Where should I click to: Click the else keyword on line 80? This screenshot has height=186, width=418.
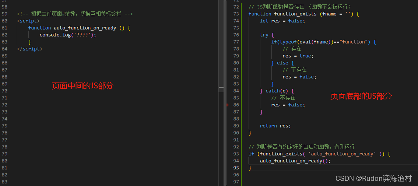pyautogui.click(x=282, y=63)
